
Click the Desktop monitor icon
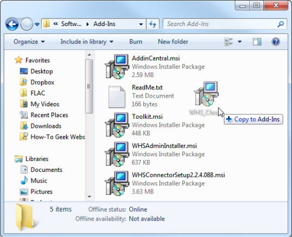[x=24, y=71]
